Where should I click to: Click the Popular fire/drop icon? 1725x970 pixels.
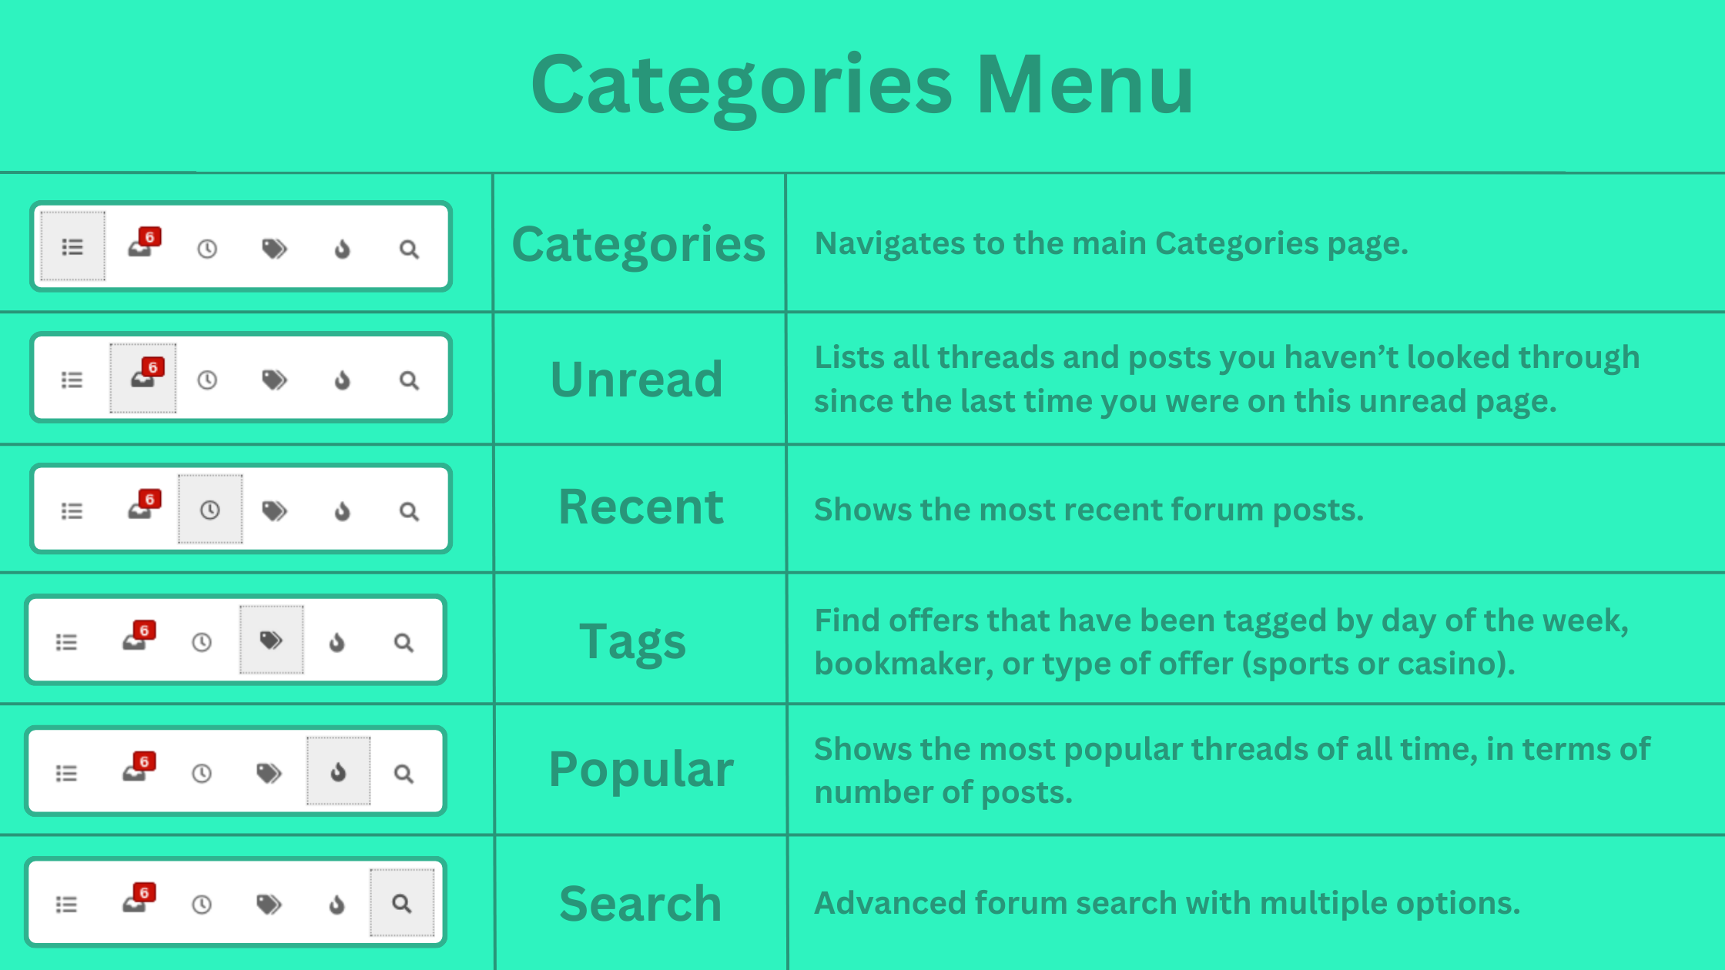pyautogui.click(x=337, y=771)
